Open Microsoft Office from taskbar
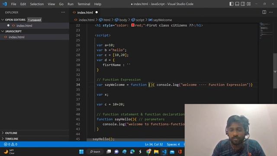The image size is (277, 156). pyautogui.click(x=180, y=152)
